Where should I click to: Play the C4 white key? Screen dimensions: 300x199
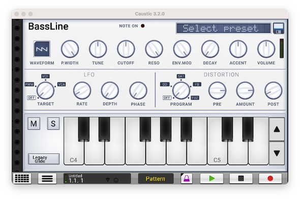74,153
